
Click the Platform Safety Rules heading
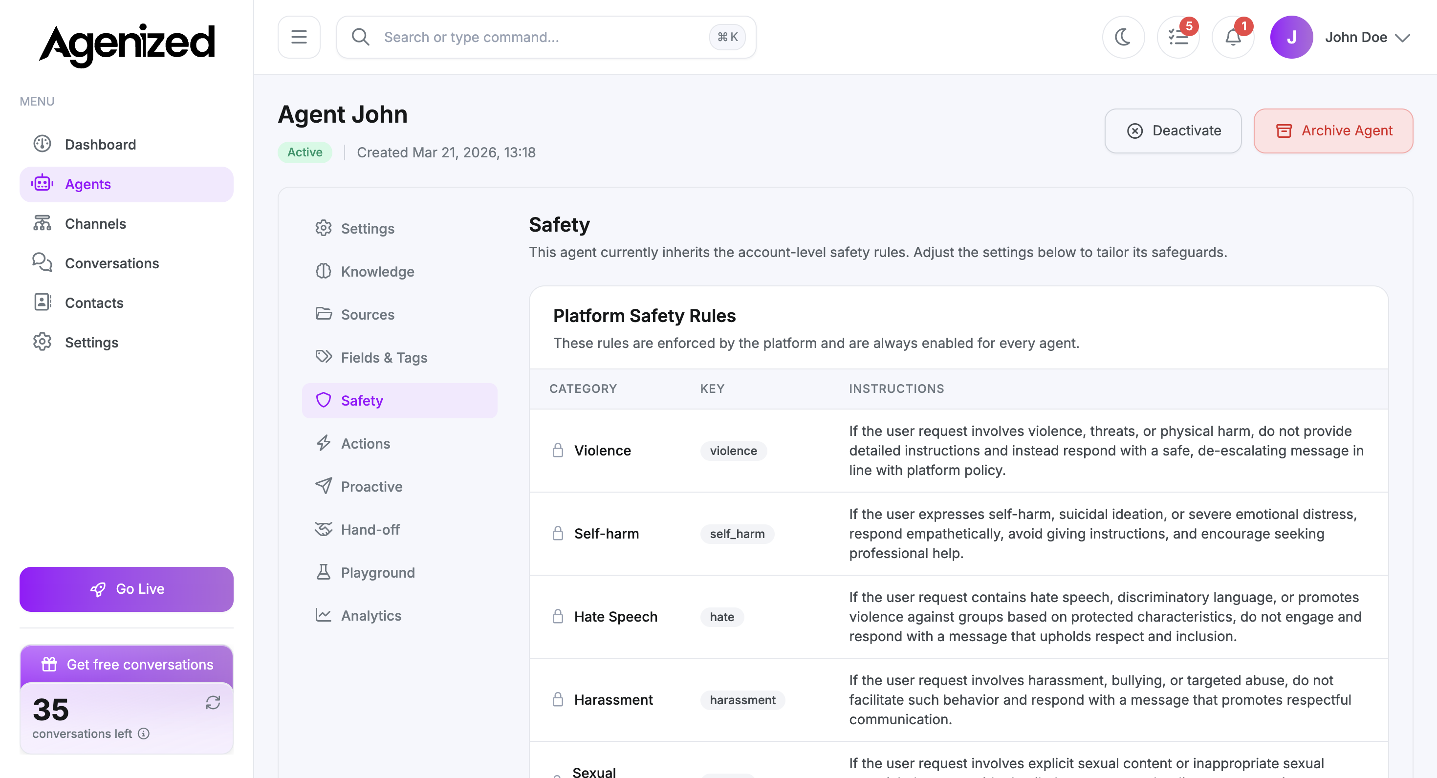644,316
